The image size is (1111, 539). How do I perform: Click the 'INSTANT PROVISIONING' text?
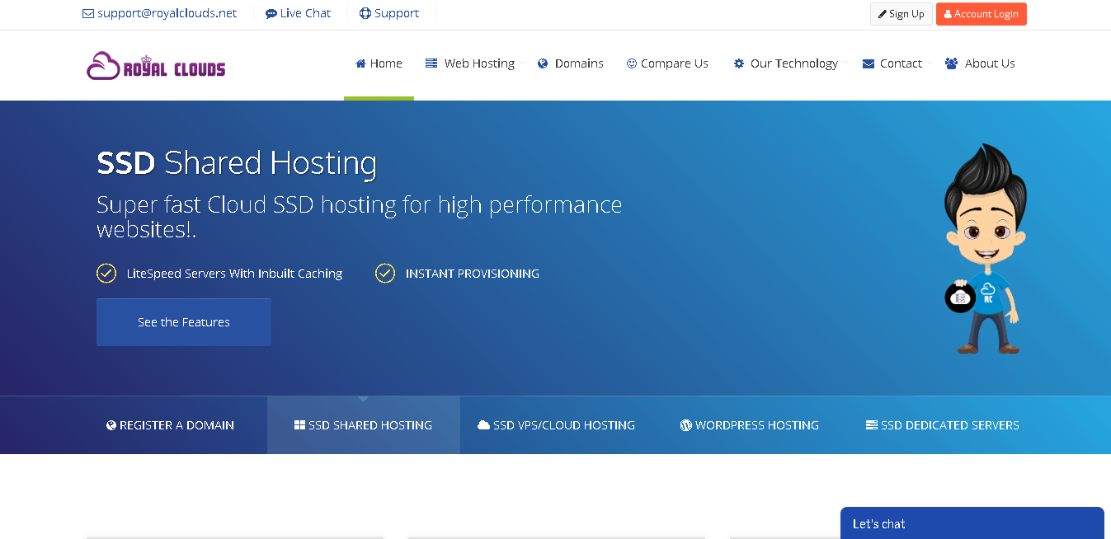click(473, 274)
